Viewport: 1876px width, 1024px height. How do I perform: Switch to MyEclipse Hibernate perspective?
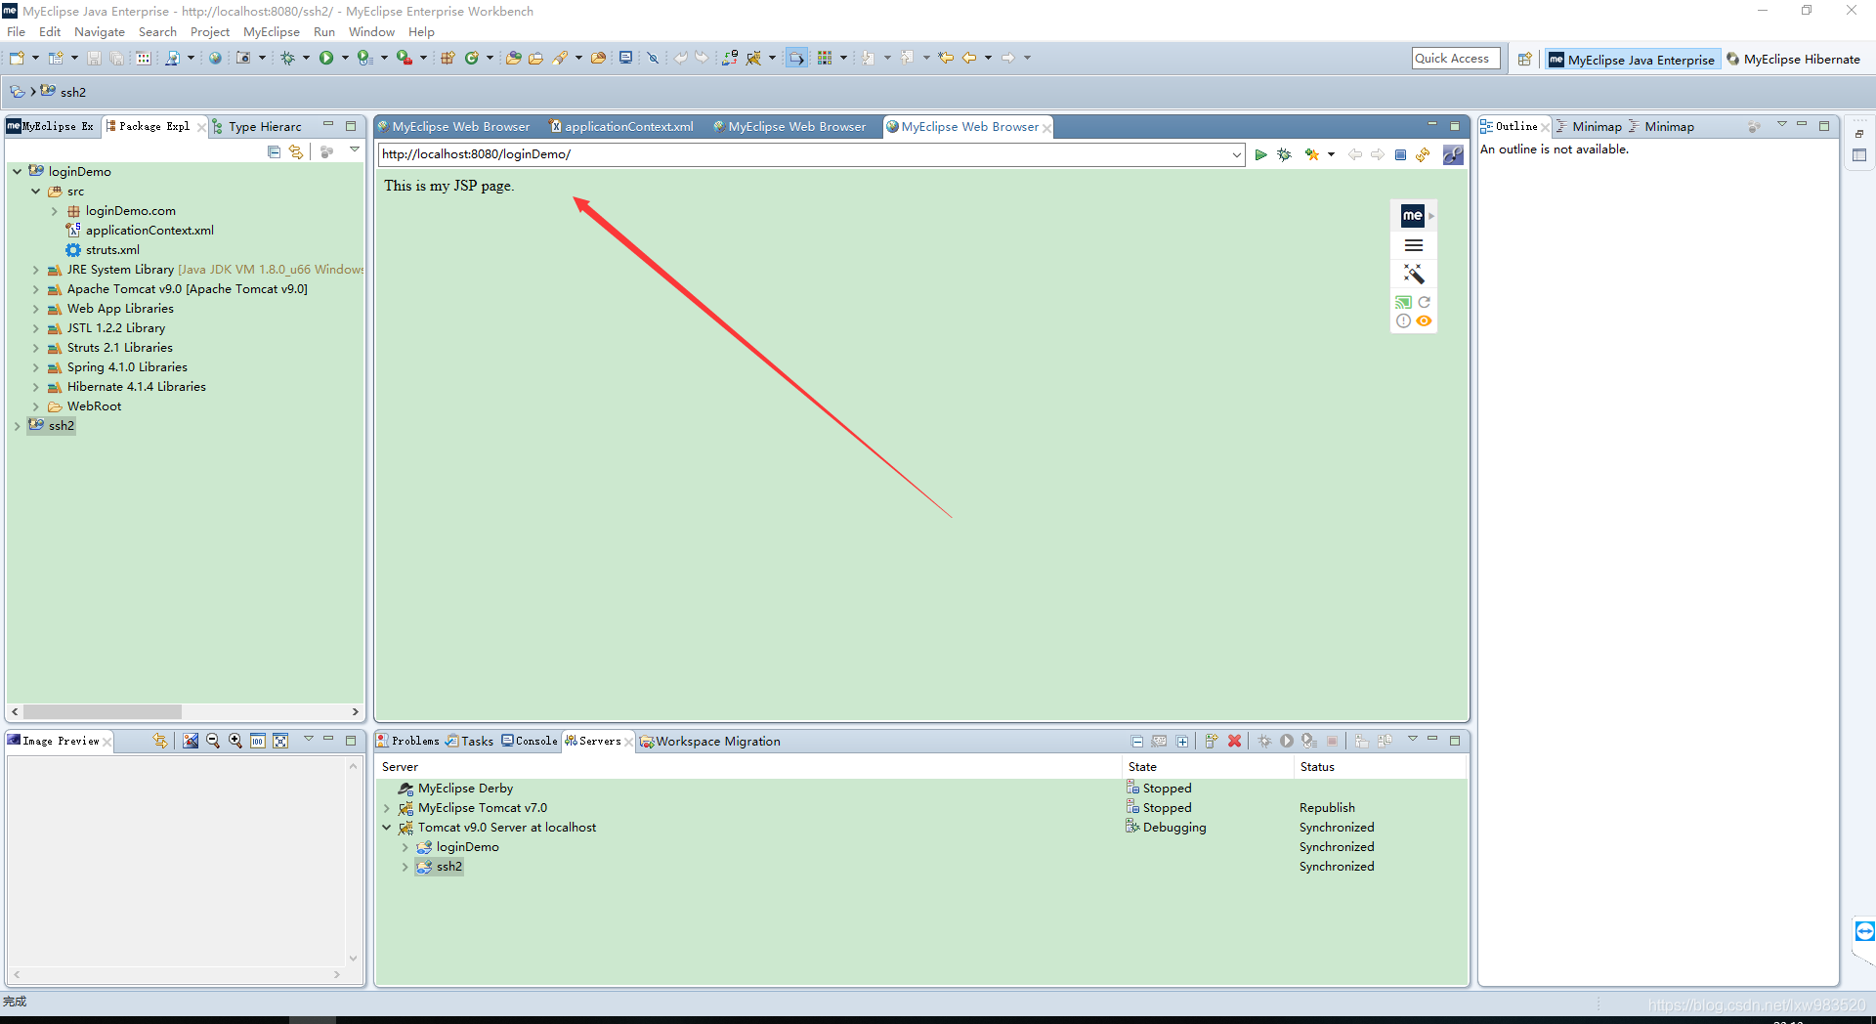pyautogui.click(x=1793, y=60)
